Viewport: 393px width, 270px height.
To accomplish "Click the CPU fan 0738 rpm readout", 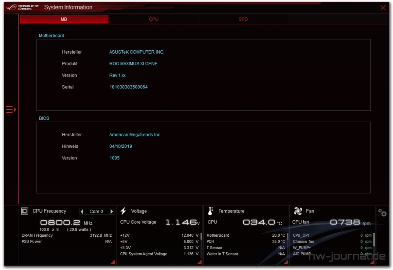I will pyautogui.click(x=350, y=223).
